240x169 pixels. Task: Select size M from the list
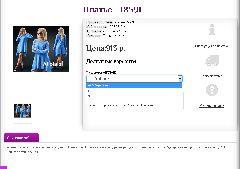point(134,96)
